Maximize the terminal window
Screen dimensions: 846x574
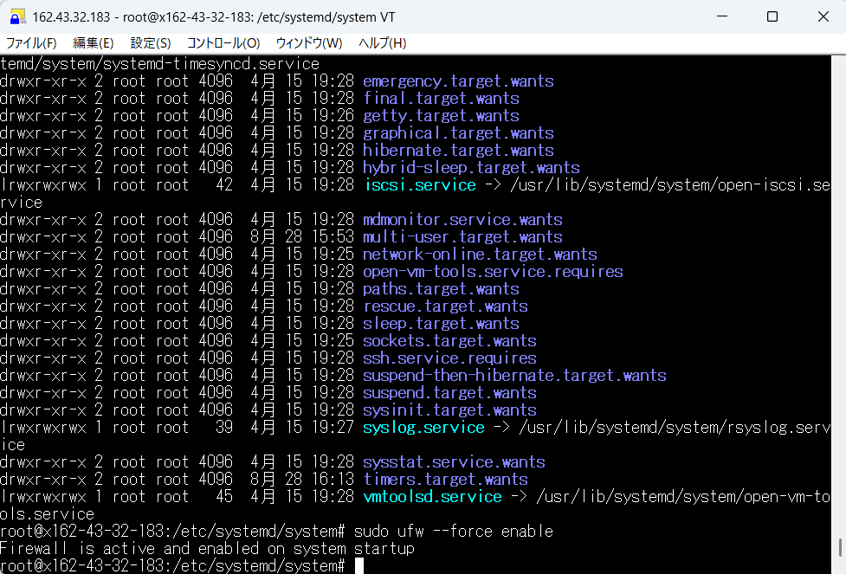click(772, 16)
